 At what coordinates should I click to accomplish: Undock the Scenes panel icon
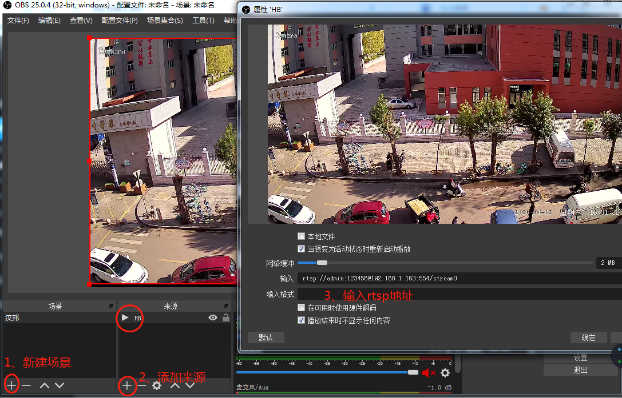pos(110,305)
